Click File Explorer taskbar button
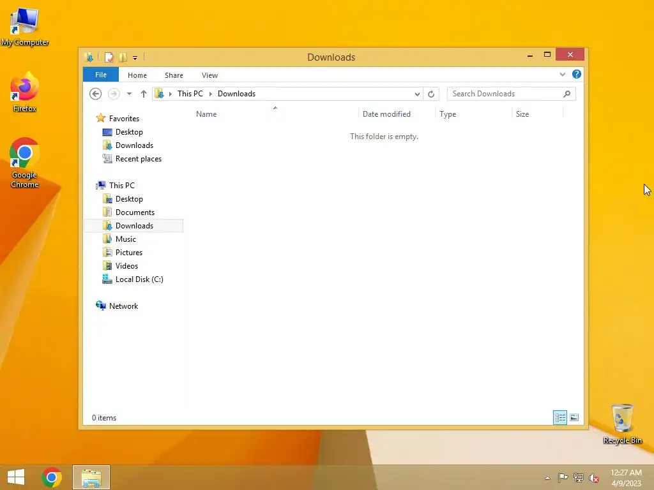This screenshot has height=490, width=654. [x=91, y=477]
